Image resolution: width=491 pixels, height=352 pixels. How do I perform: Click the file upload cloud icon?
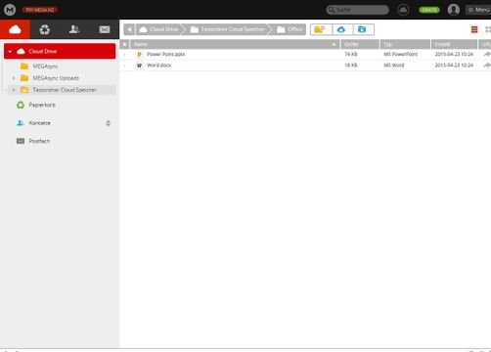[341, 29]
